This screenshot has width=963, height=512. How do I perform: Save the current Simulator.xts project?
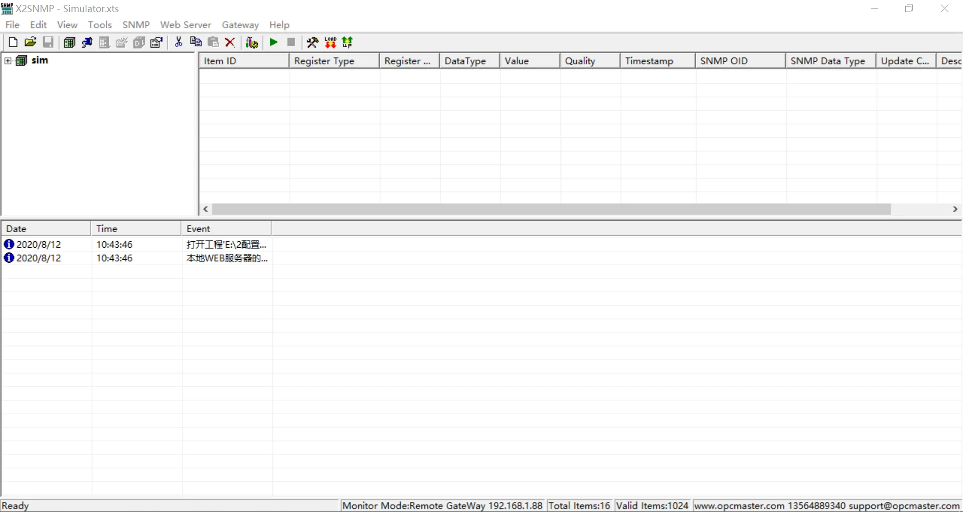[48, 42]
